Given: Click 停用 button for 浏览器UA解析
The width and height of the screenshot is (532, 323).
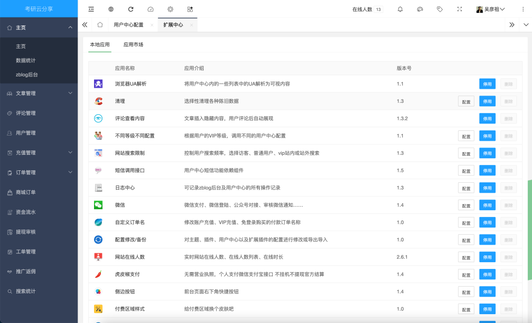Looking at the screenshot, I should (487, 84).
